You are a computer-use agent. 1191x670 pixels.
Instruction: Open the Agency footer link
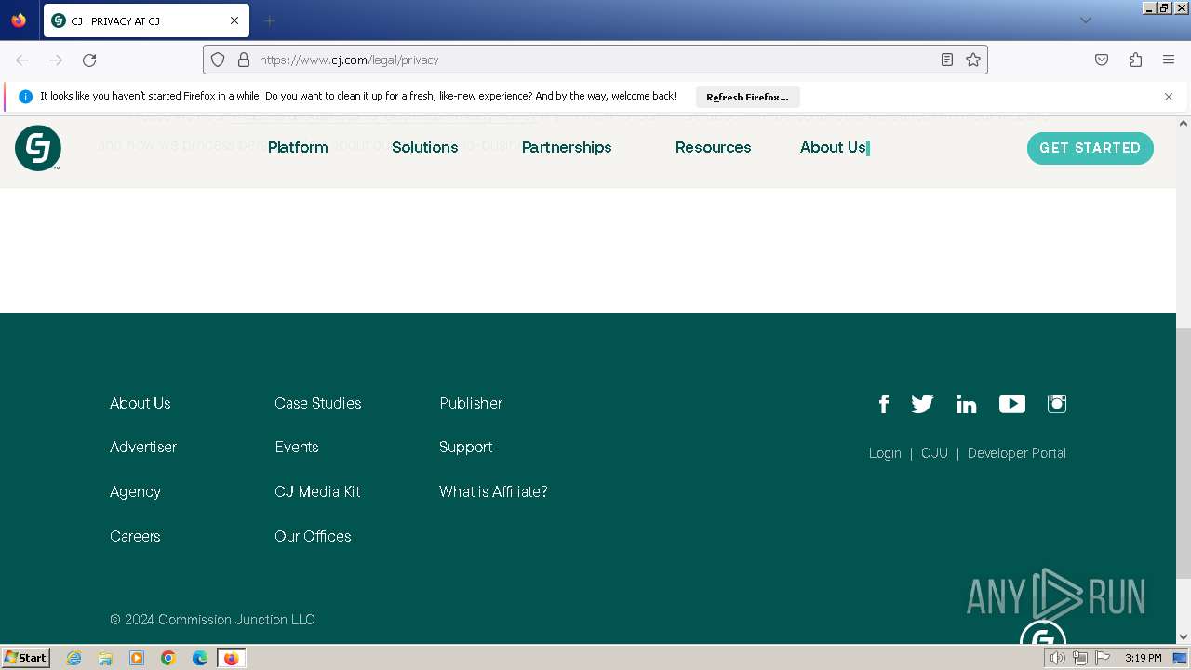coord(136,491)
